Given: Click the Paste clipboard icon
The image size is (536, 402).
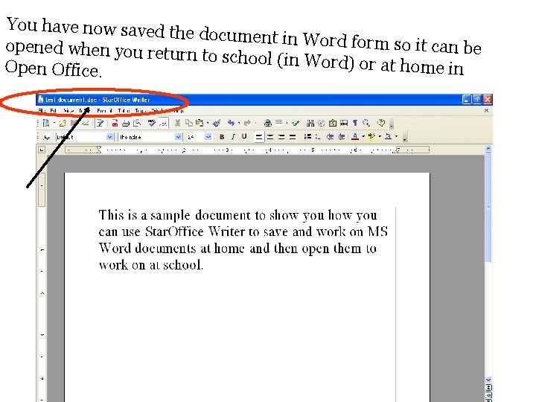Looking at the screenshot, I should [x=200, y=123].
